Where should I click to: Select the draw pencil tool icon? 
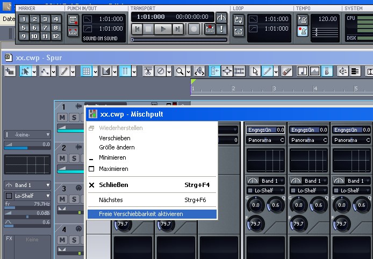coord(64,71)
